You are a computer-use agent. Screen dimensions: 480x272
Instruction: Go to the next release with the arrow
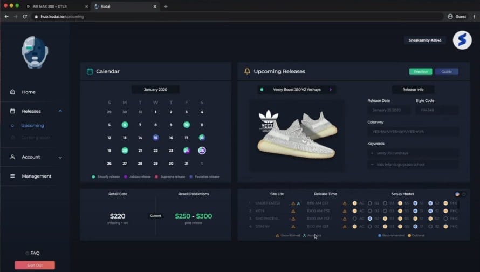pyautogui.click(x=331, y=90)
